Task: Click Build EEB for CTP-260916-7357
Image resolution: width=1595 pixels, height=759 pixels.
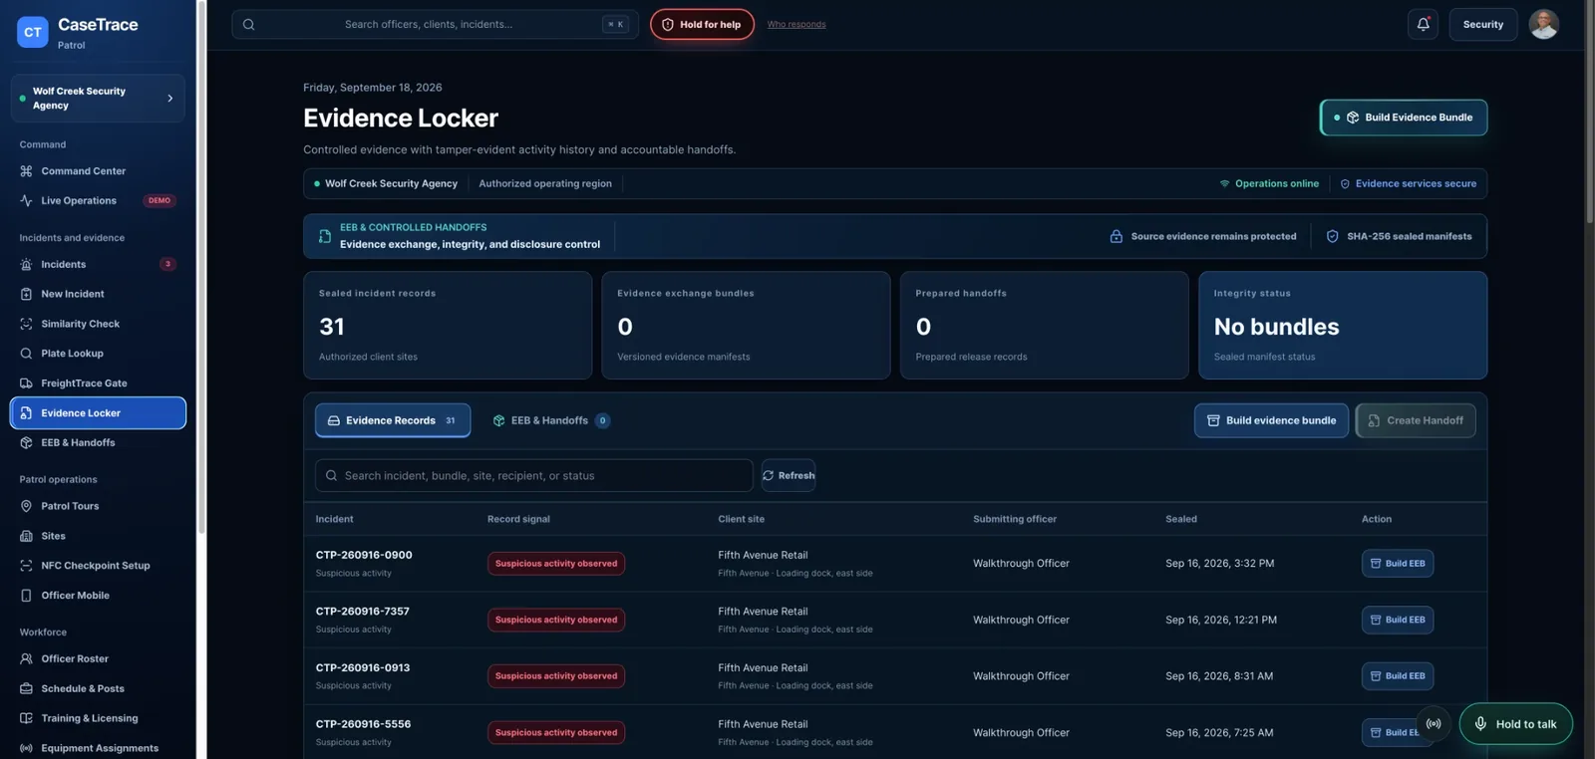Action: coord(1398,620)
